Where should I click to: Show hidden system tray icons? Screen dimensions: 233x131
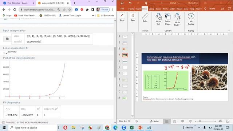(x=199, y=128)
